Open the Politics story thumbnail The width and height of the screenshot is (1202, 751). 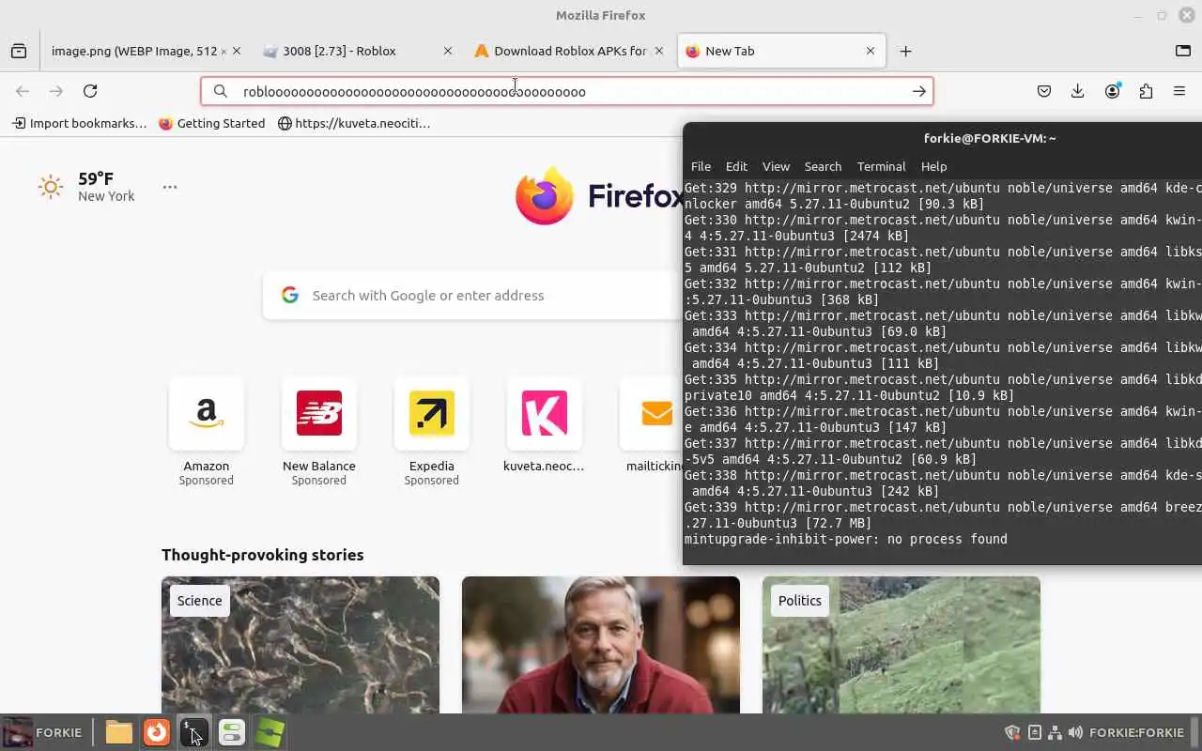(901, 645)
